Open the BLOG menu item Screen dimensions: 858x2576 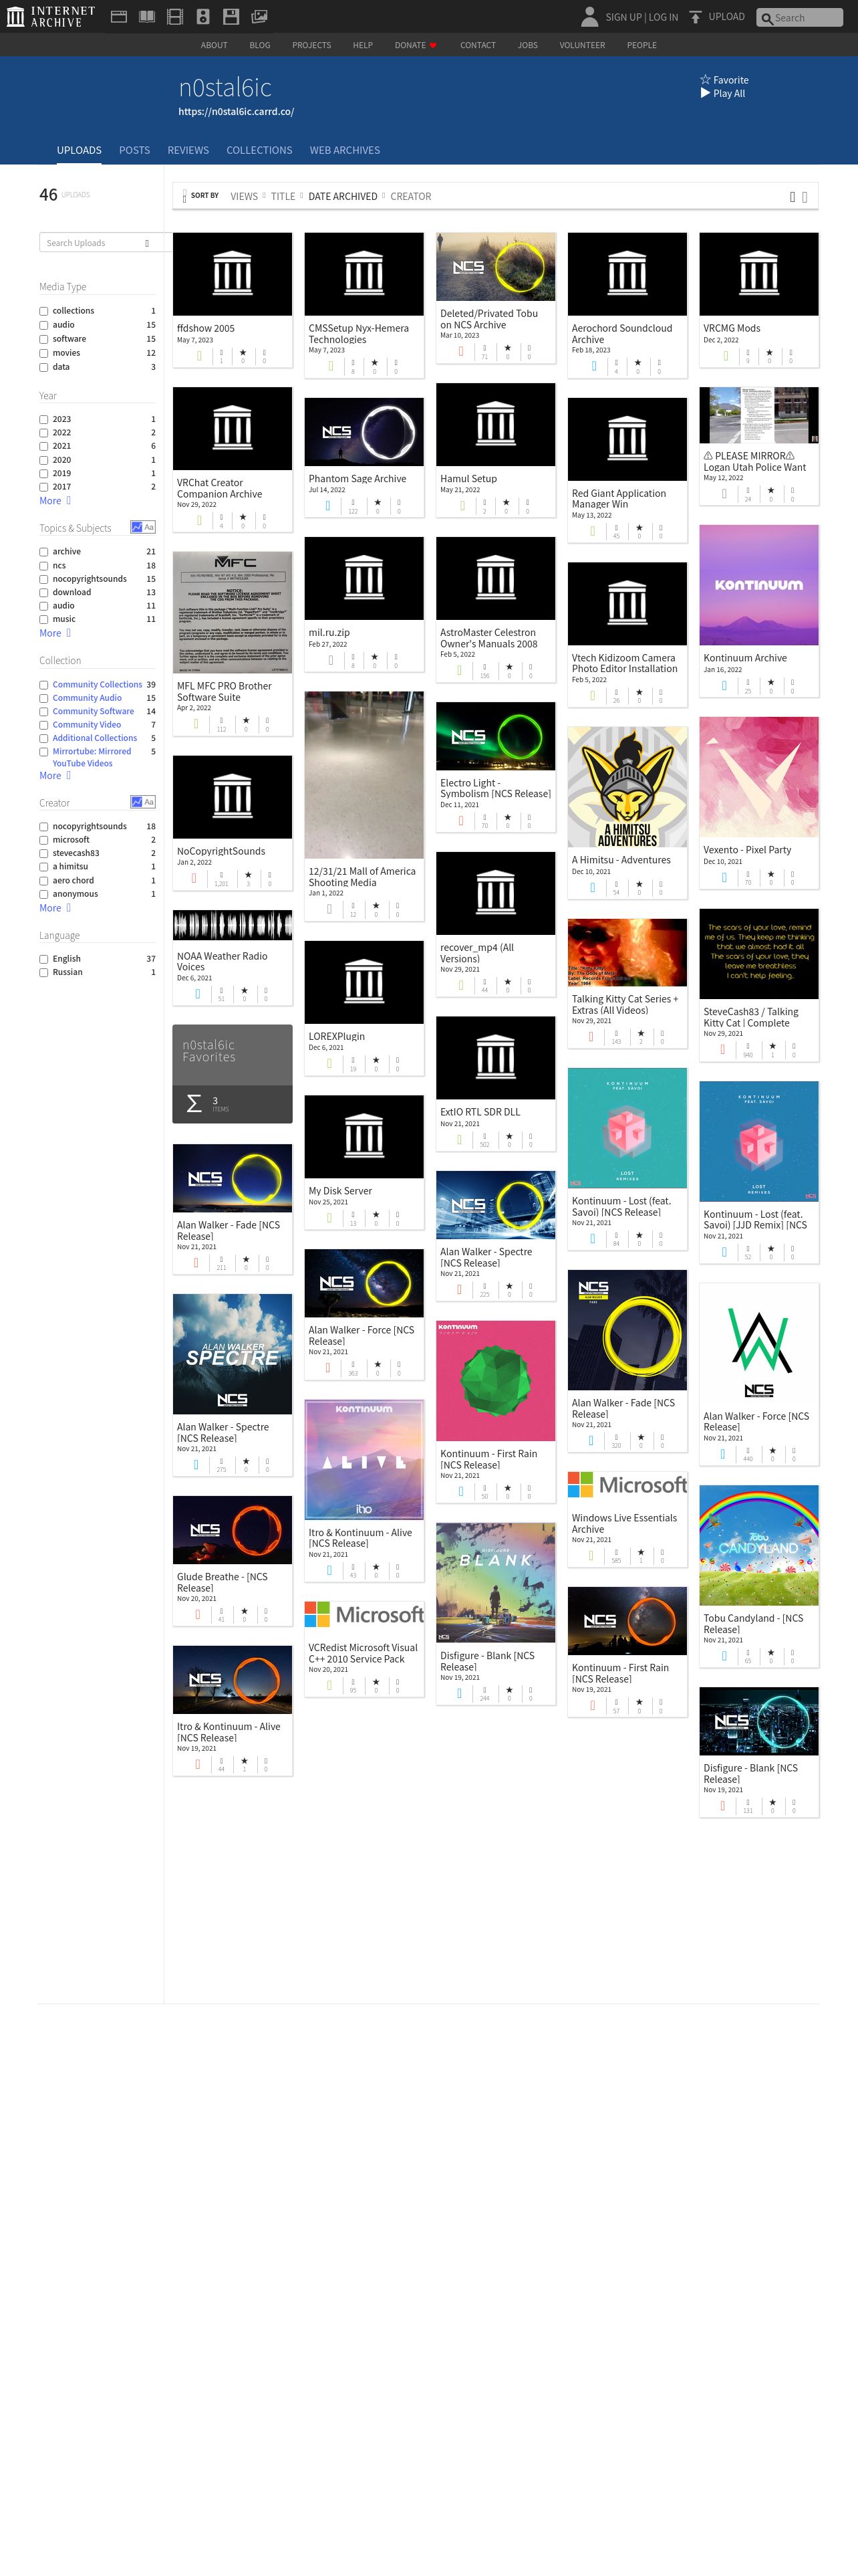pos(260,45)
